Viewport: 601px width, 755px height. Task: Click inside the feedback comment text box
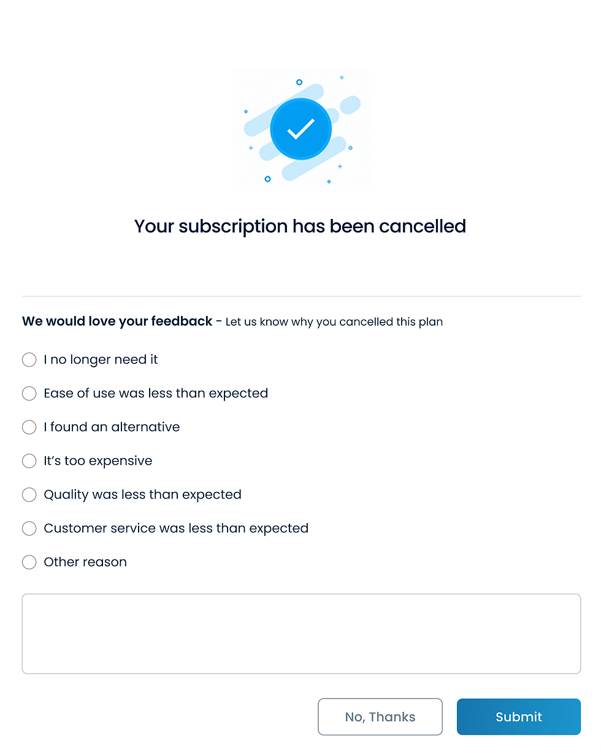[301, 634]
